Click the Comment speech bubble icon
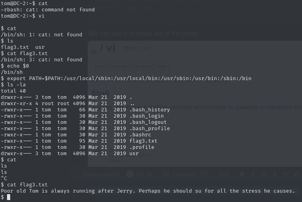This screenshot has width=302, height=202. coord(166,174)
